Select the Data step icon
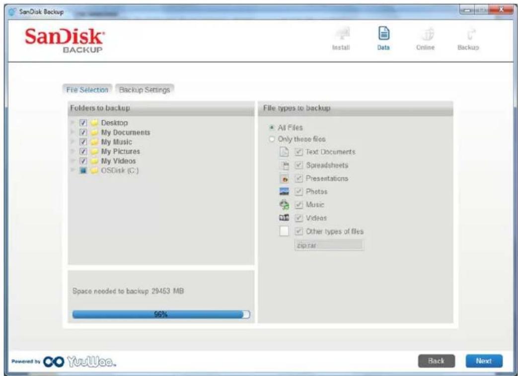 (x=383, y=34)
